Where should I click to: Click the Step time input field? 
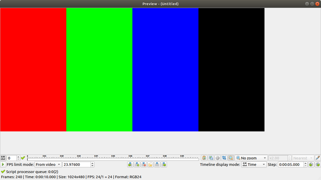290,165
